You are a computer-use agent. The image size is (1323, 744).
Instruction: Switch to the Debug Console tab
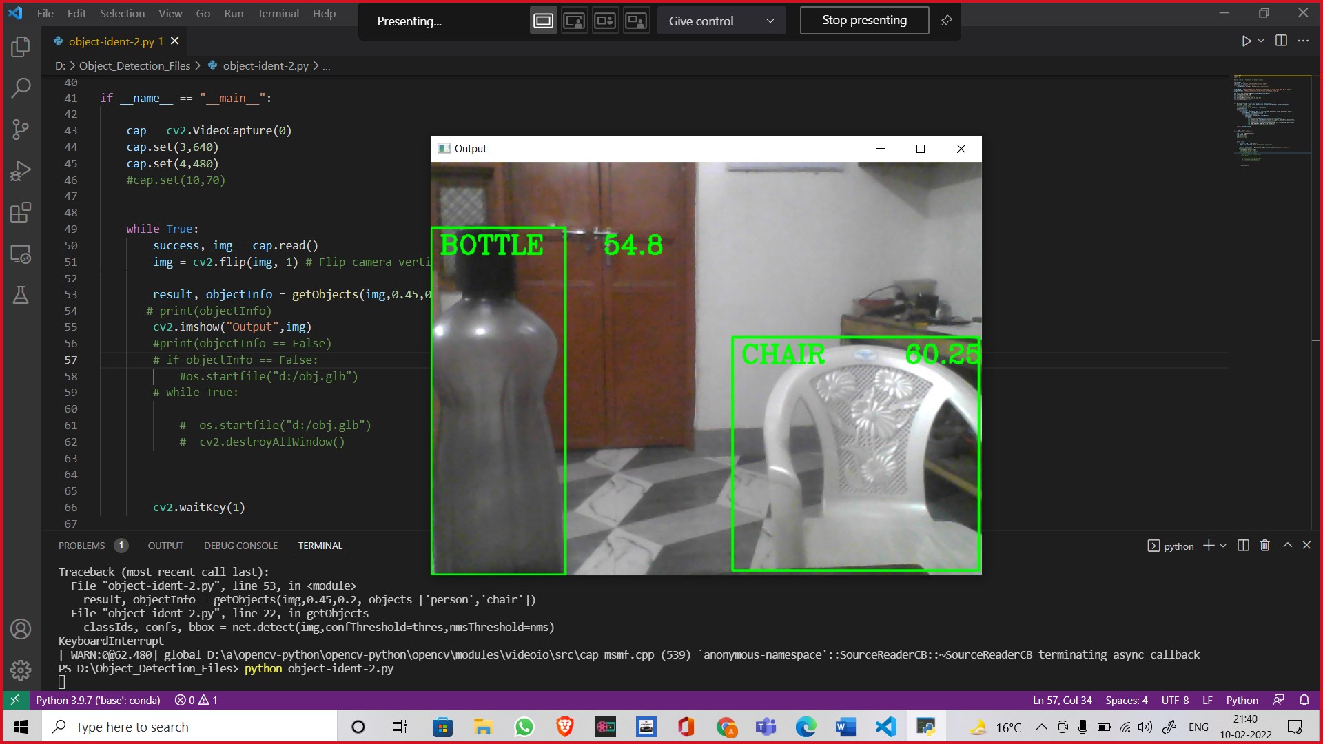(x=240, y=546)
